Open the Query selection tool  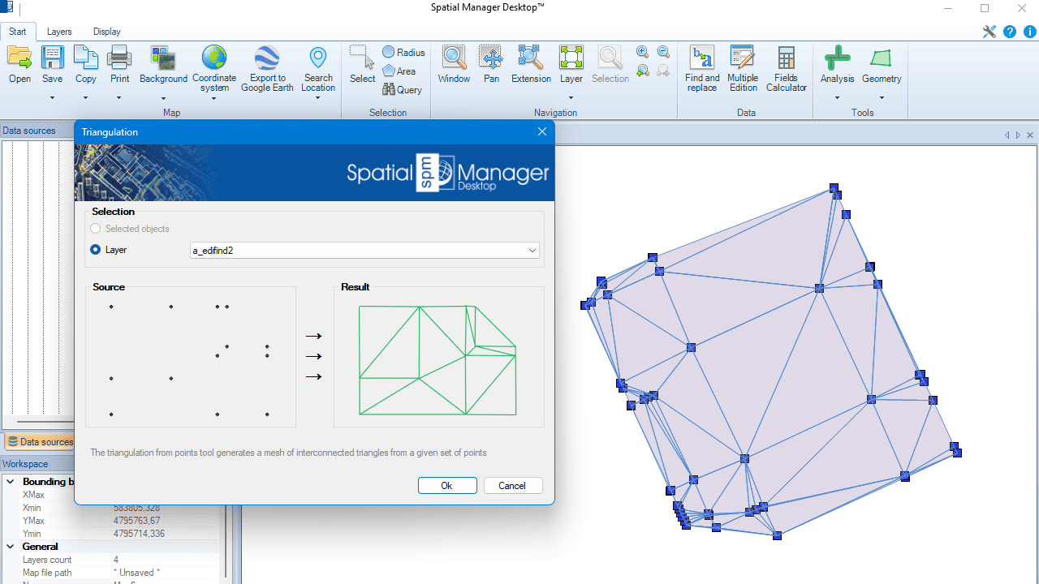pyautogui.click(x=403, y=89)
